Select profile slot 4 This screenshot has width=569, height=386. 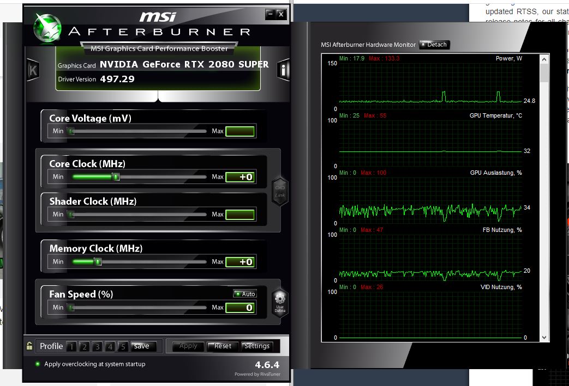coord(110,347)
